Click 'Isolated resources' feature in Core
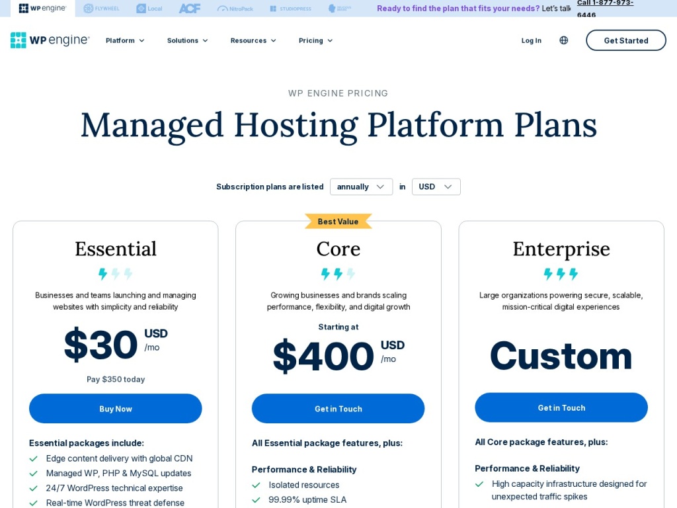 [x=304, y=485]
